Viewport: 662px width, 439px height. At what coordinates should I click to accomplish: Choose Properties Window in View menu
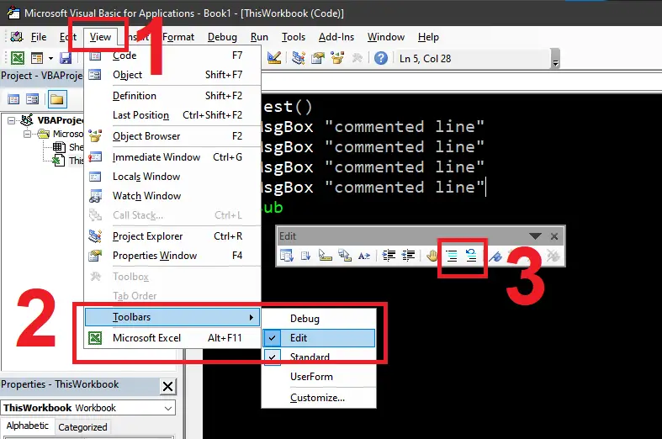(173, 256)
